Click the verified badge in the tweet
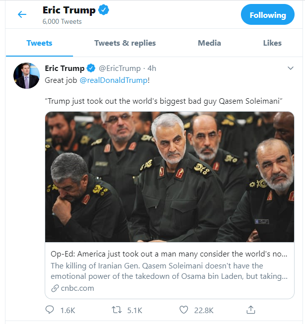Screen dimensions: 305x324 coord(91,68)
